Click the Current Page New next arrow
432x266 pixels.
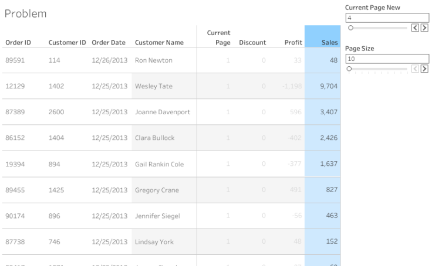click(x=424, y=27)
